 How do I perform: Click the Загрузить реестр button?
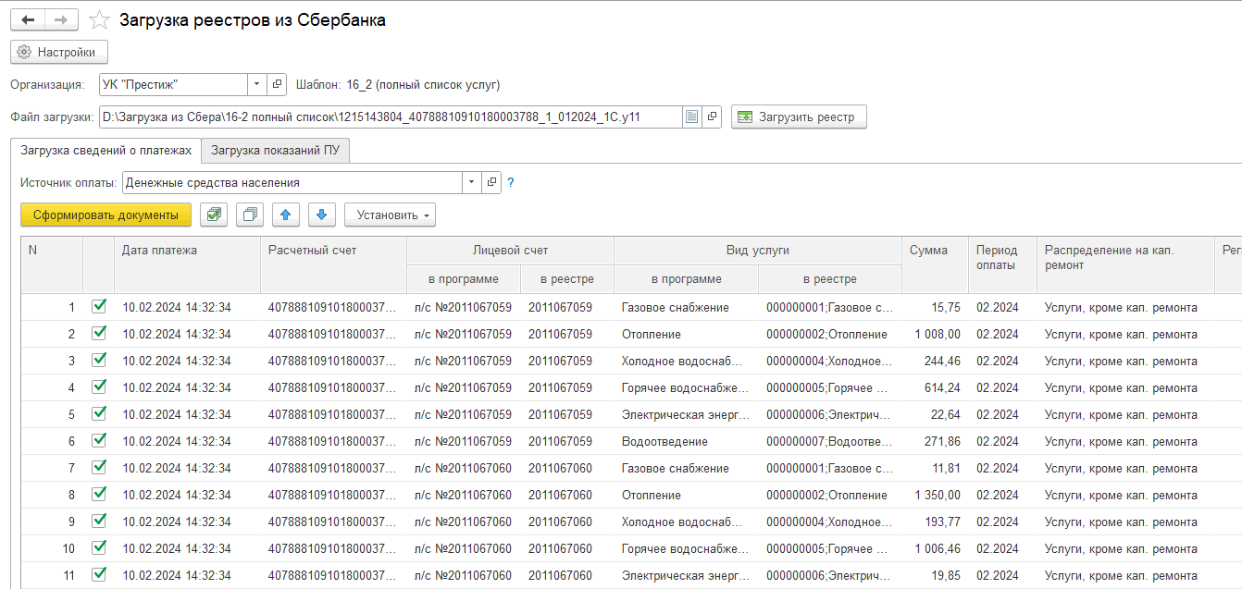[799, 117]
